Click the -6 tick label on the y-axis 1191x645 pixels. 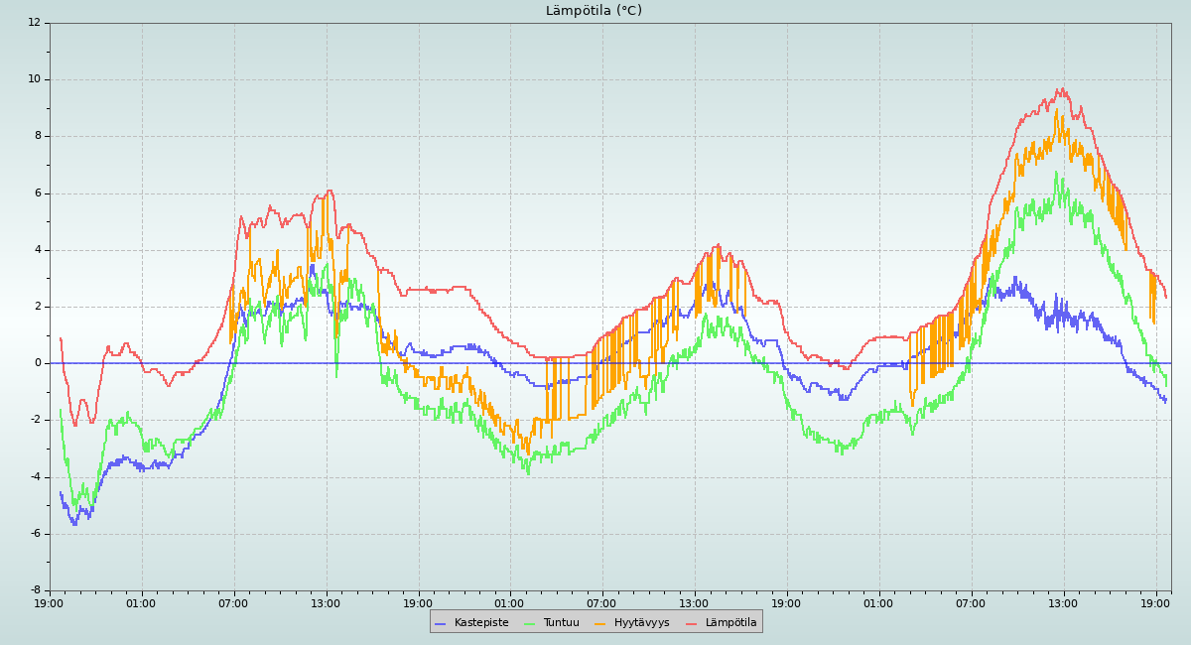[x=35, y=534]
